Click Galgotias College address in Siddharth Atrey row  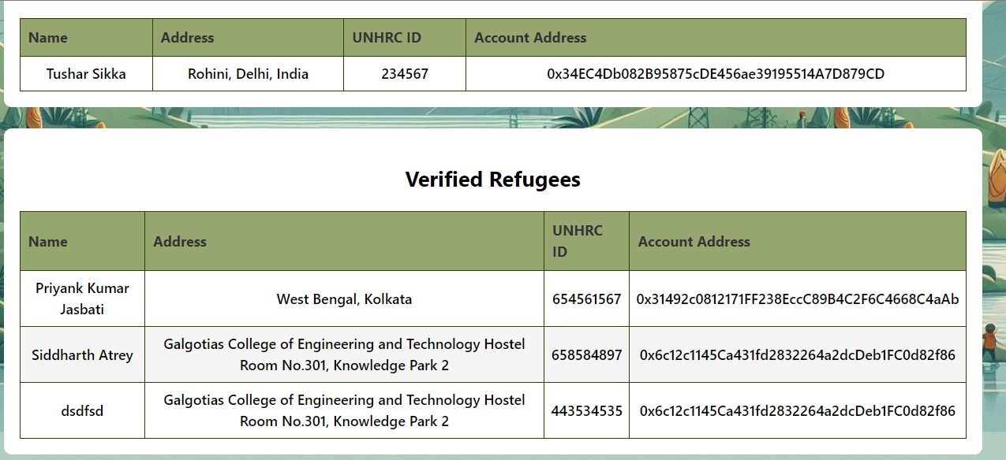pyautogui.click(x=344, y=354)
